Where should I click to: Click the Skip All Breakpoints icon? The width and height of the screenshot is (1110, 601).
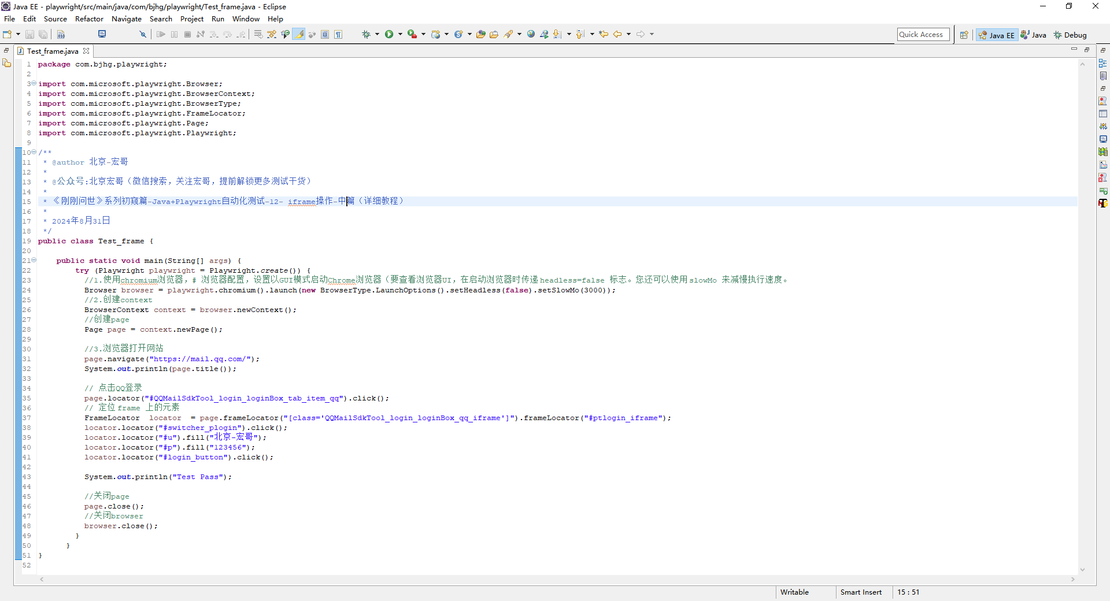coord(143,35)
